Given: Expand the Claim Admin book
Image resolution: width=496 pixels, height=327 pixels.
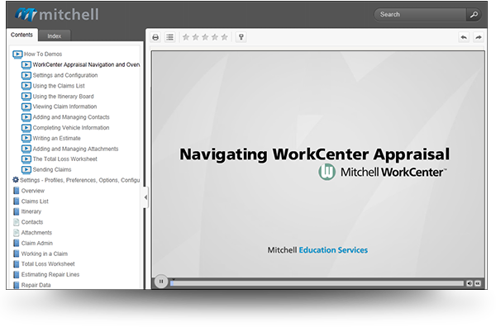Looking at the screenshot, I should coord(36,244).
